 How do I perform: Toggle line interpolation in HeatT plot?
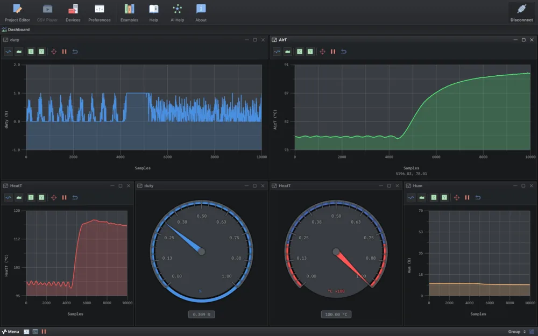pyautogui.click(x=8, y=197)
